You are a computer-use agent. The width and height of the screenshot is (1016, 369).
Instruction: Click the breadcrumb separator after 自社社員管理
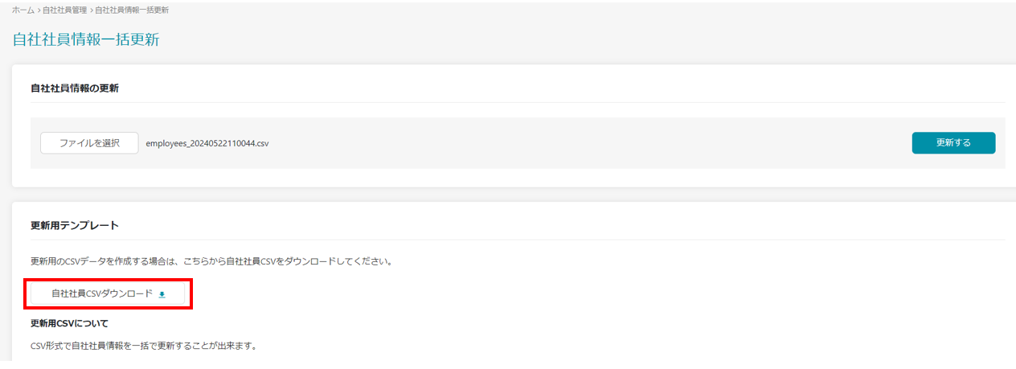coord(91,10)
